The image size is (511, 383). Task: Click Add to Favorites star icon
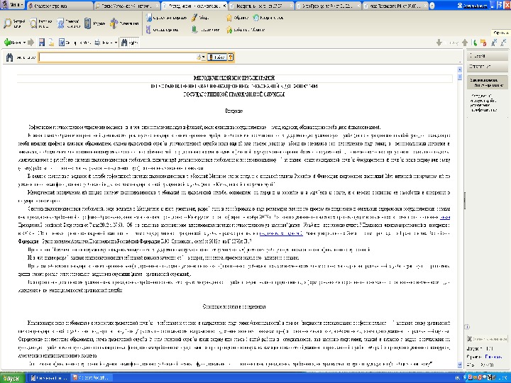[x=229, y=30]
